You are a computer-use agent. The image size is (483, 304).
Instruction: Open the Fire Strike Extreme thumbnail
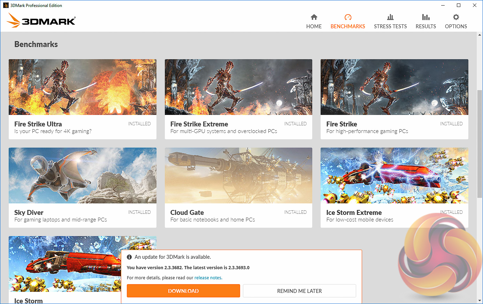point(238,87)
